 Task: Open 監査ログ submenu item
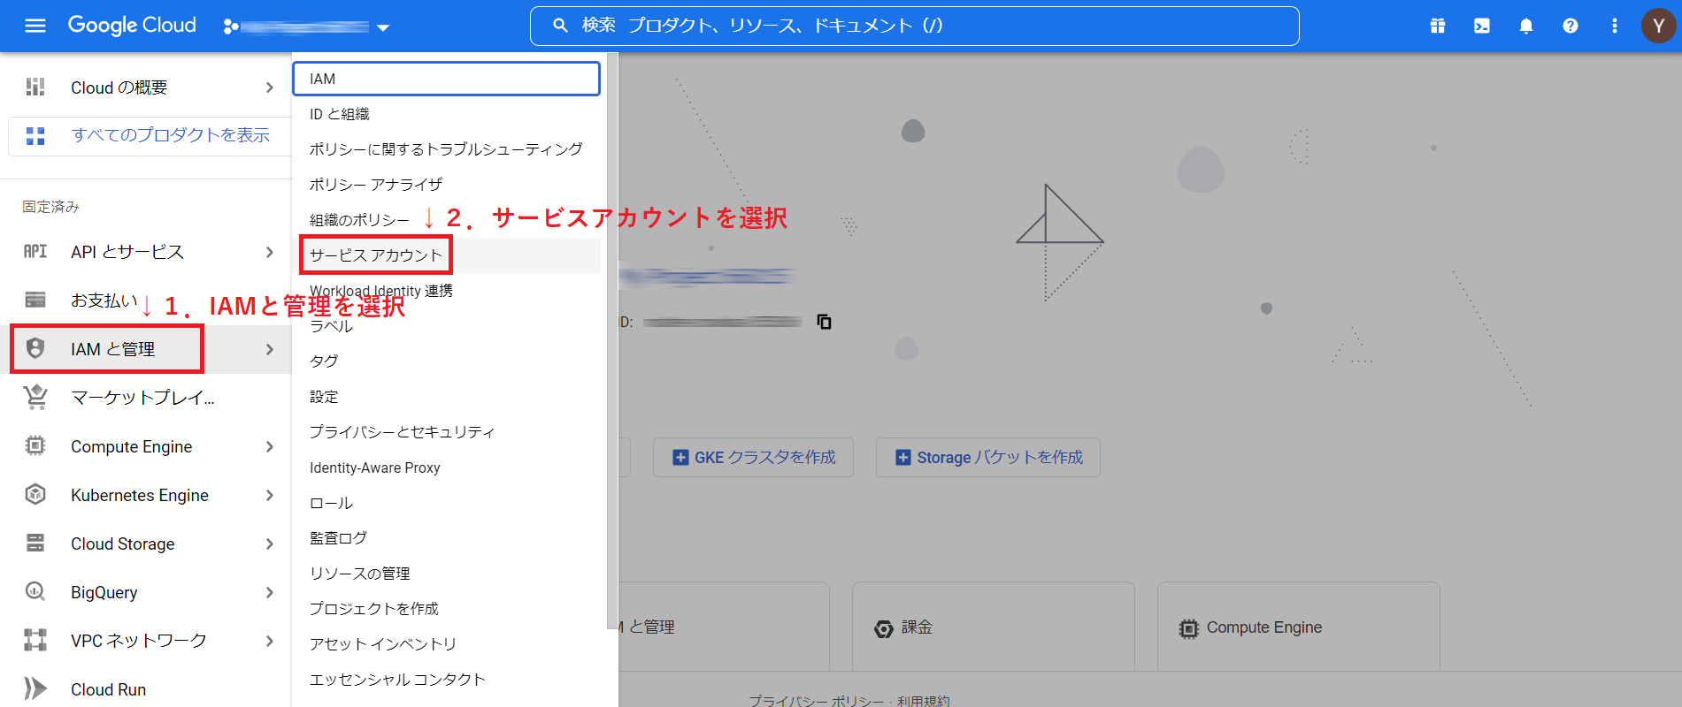[446, 538]
